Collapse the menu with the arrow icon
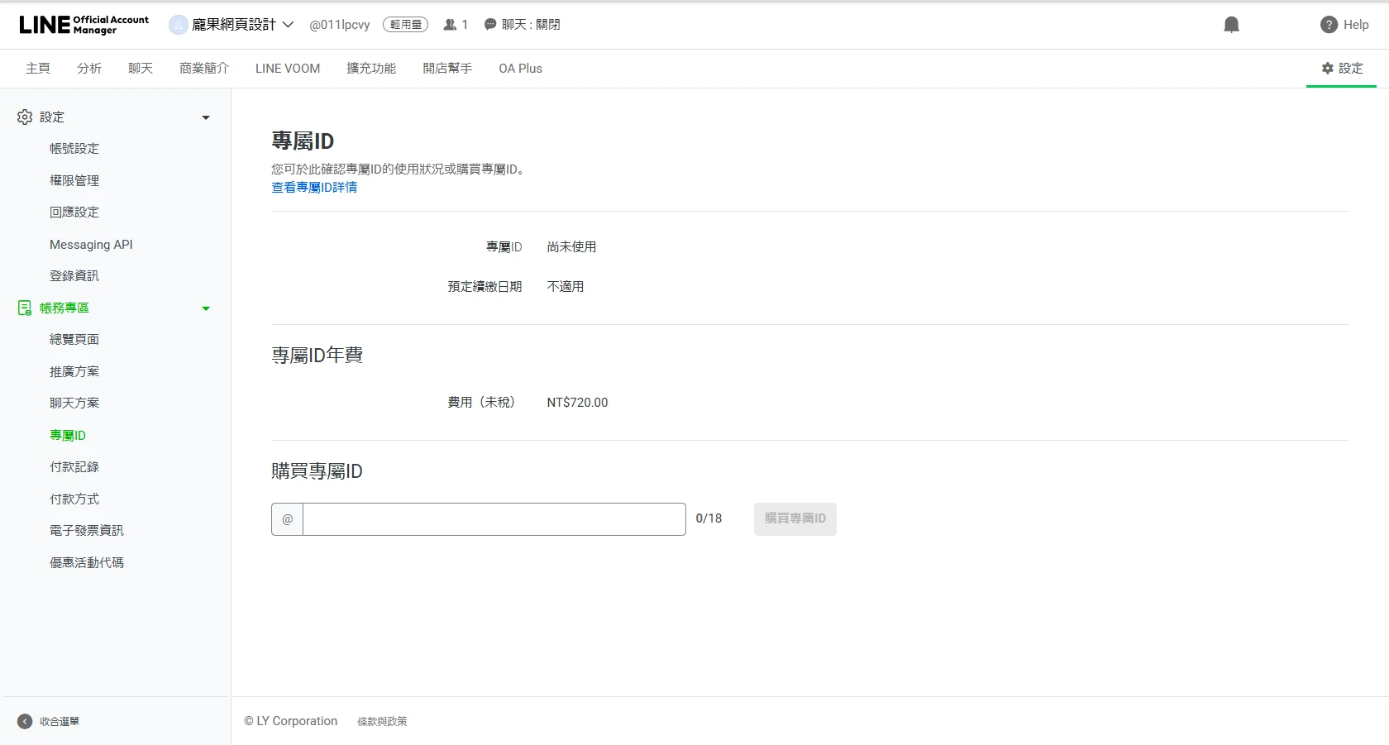The image size is (1389, 745). click(25, 722)
